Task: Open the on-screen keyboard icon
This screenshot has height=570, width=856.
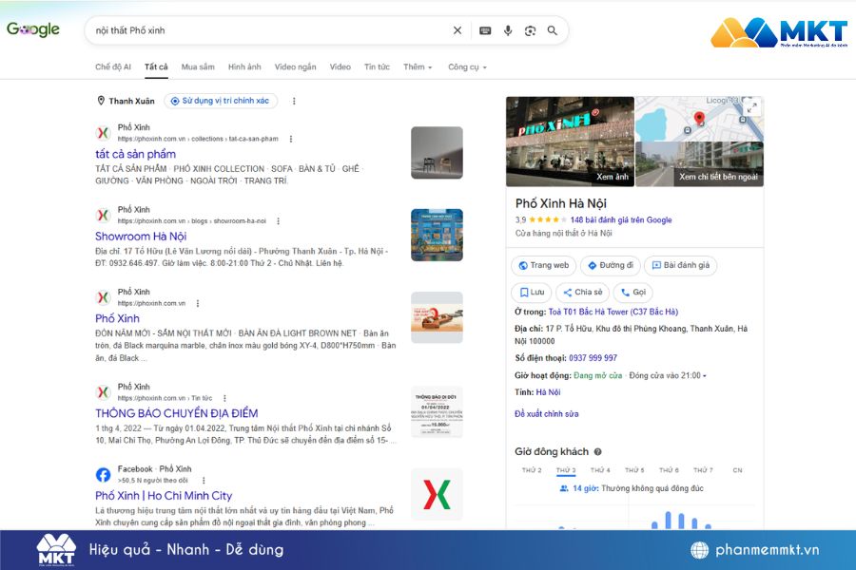Action: click(x=485, y=30)
